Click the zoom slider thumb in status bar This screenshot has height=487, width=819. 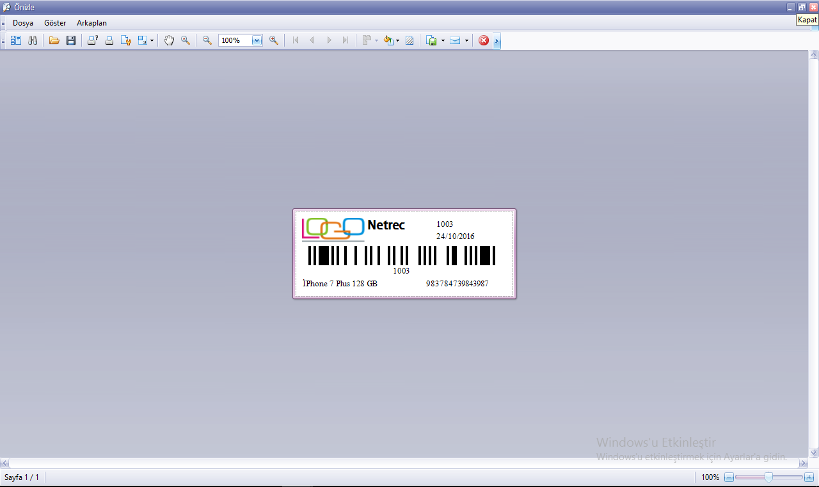[768, 477]
